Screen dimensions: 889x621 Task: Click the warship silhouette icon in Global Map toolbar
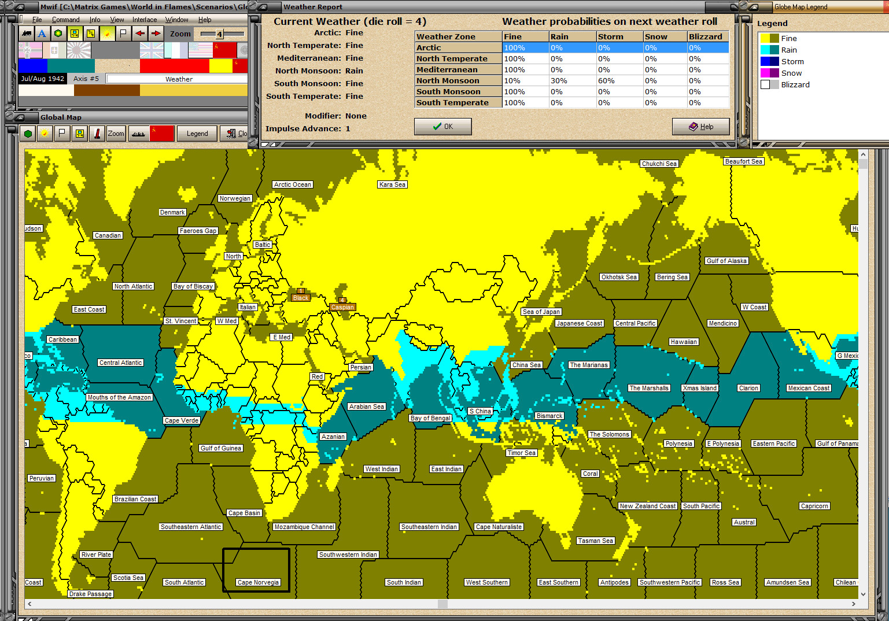[139, 134]
